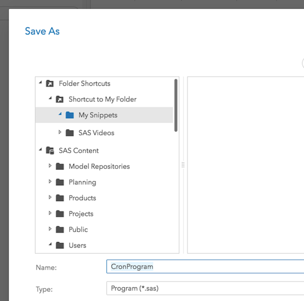The height and width of the screenshot is (301, 304).
Task: Click the Folder Shortcuts folder icon
Action: click(x=50, y=84)
